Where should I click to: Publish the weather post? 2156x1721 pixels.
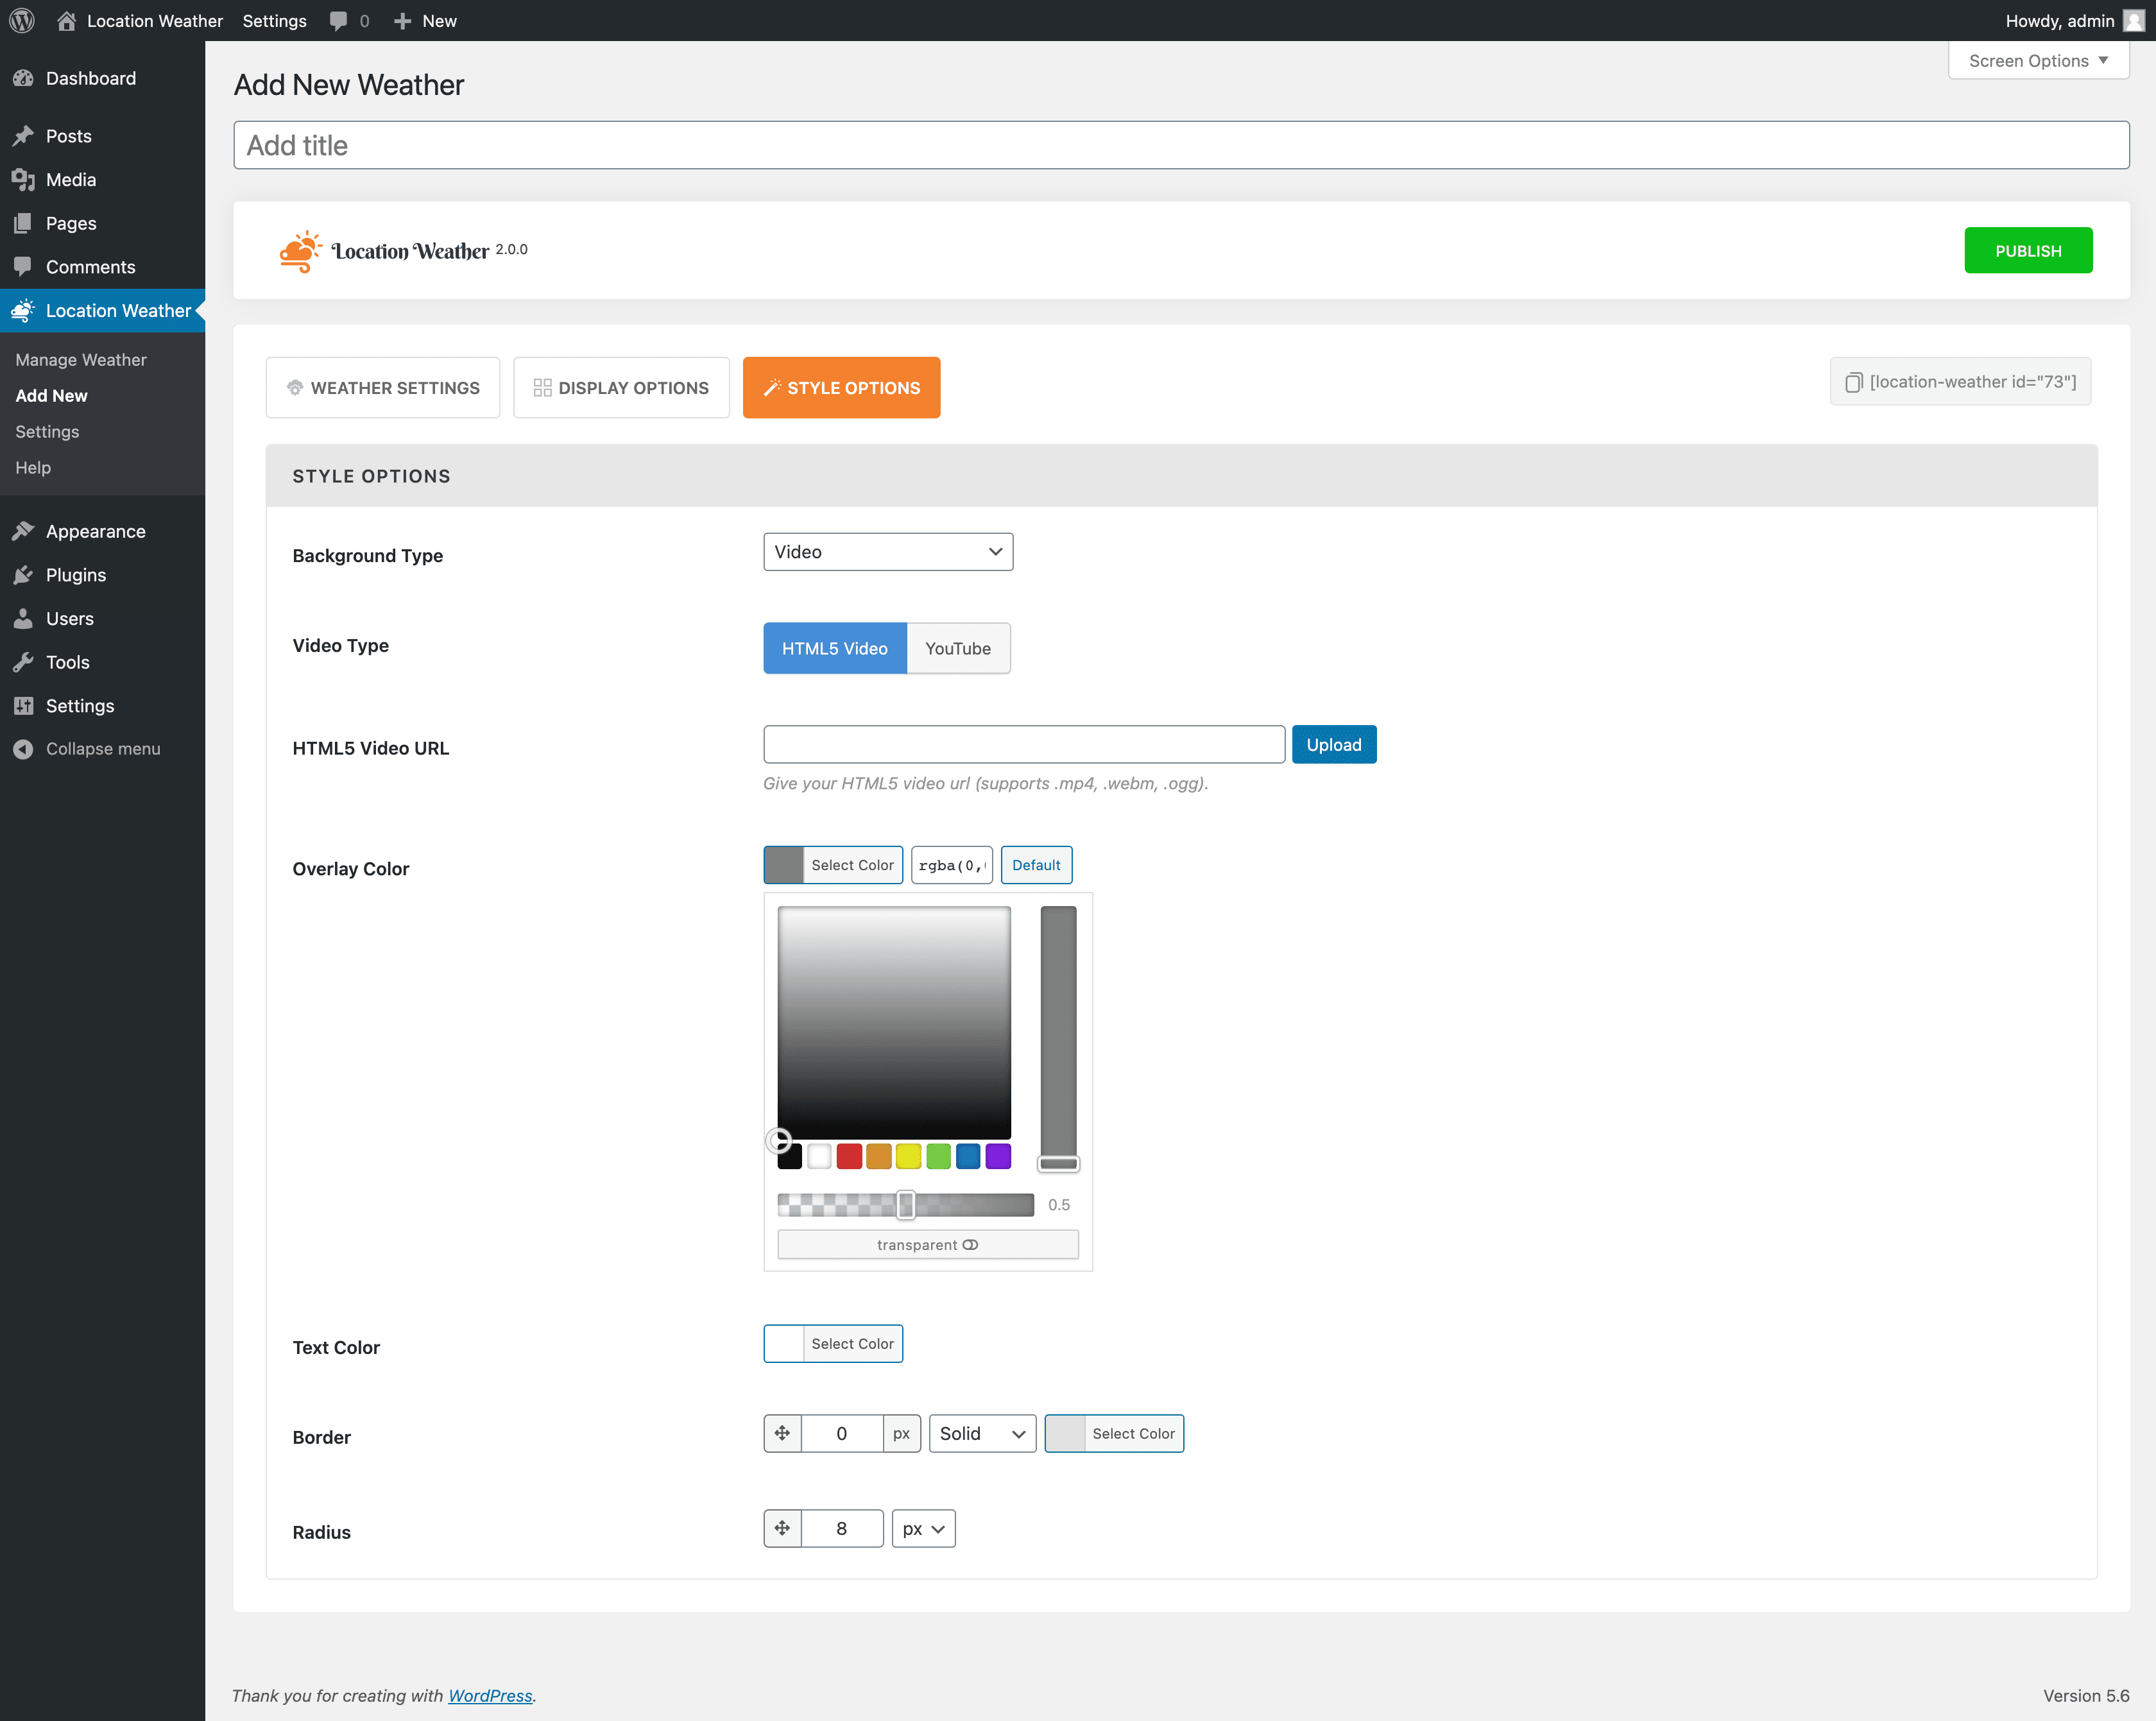point(2028,251)
